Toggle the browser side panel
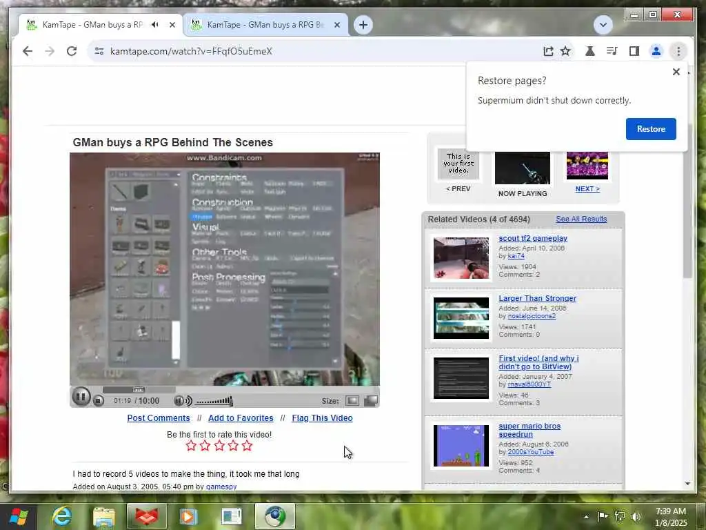The height and width of the screenshot is (530, 706). click(634, 51)
